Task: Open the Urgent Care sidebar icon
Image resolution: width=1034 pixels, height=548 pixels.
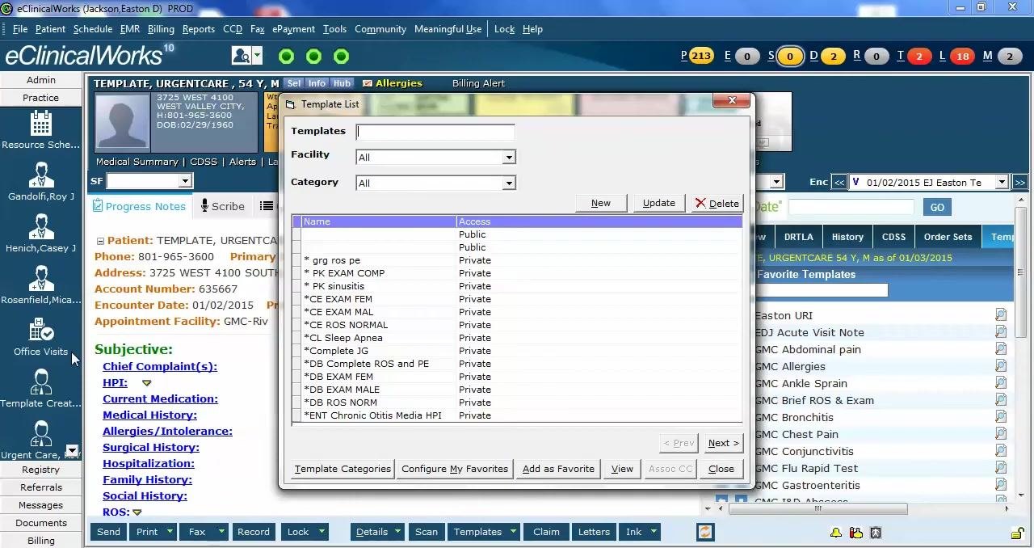Action: (40, 434)
